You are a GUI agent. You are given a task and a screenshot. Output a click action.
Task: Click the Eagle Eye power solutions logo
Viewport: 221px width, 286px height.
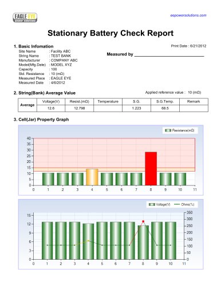point(25,18)
